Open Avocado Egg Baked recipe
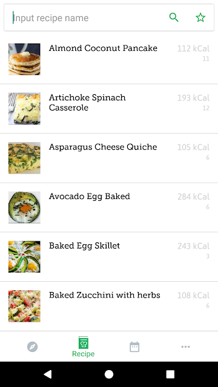 pos(109,207)
